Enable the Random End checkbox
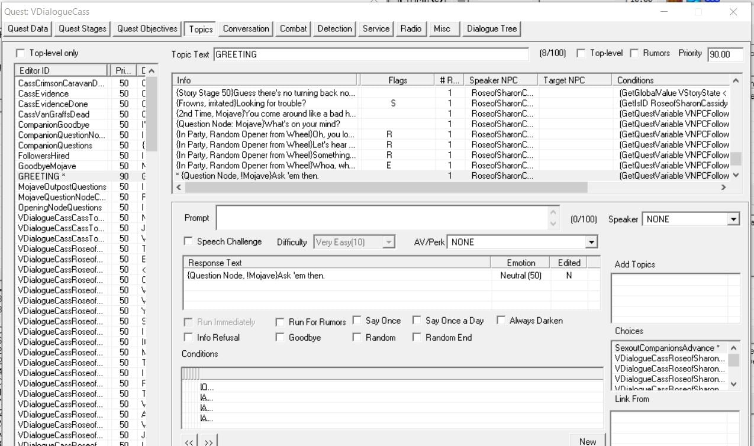 tap(417, 337)
